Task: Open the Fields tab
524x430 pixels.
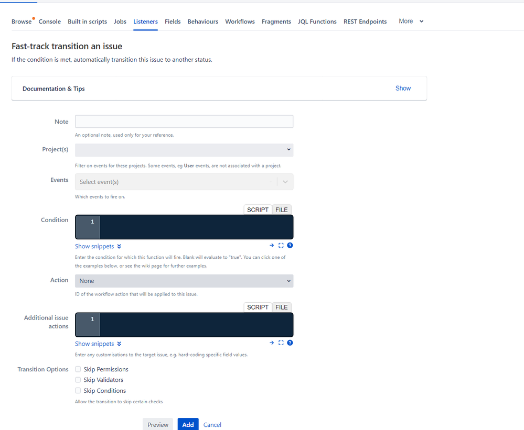Action: coord(173,21)
